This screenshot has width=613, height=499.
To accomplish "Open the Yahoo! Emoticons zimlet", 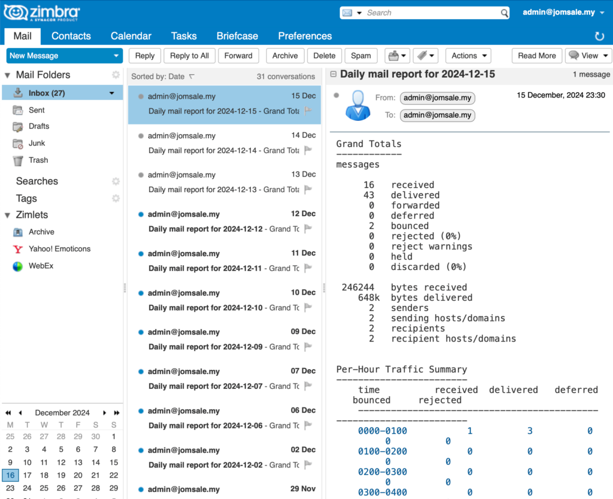I will [59, 249].
